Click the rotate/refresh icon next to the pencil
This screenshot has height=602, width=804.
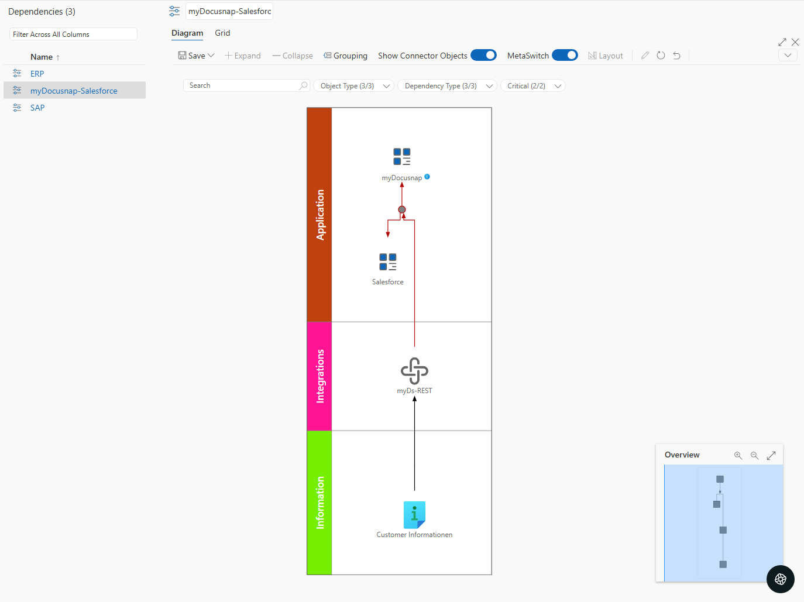[x=661, y=55]
